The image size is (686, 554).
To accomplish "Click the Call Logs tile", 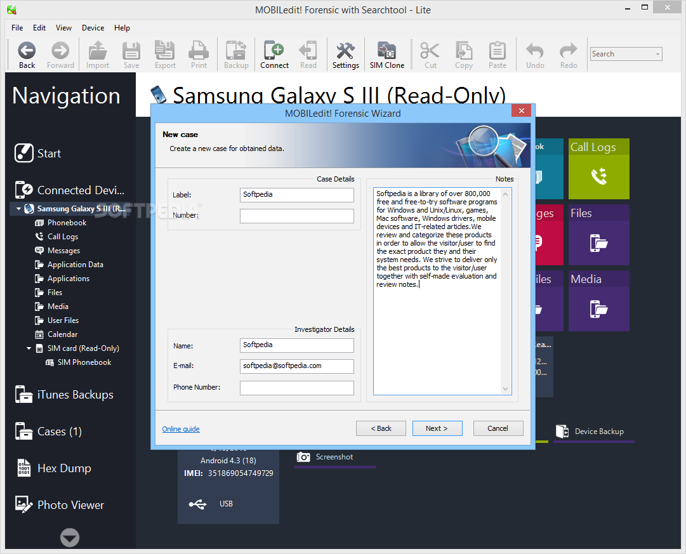I will click(x=599, y=169).
